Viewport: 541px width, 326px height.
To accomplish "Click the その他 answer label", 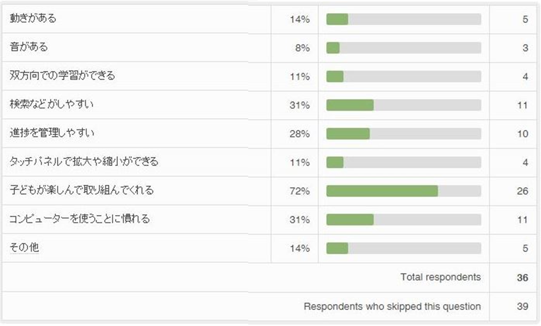I will click(x=24, y=248).
